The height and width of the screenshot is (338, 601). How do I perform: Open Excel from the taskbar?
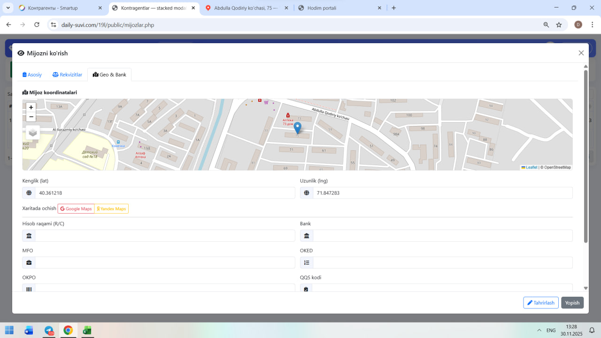click(x=87, y=330)
